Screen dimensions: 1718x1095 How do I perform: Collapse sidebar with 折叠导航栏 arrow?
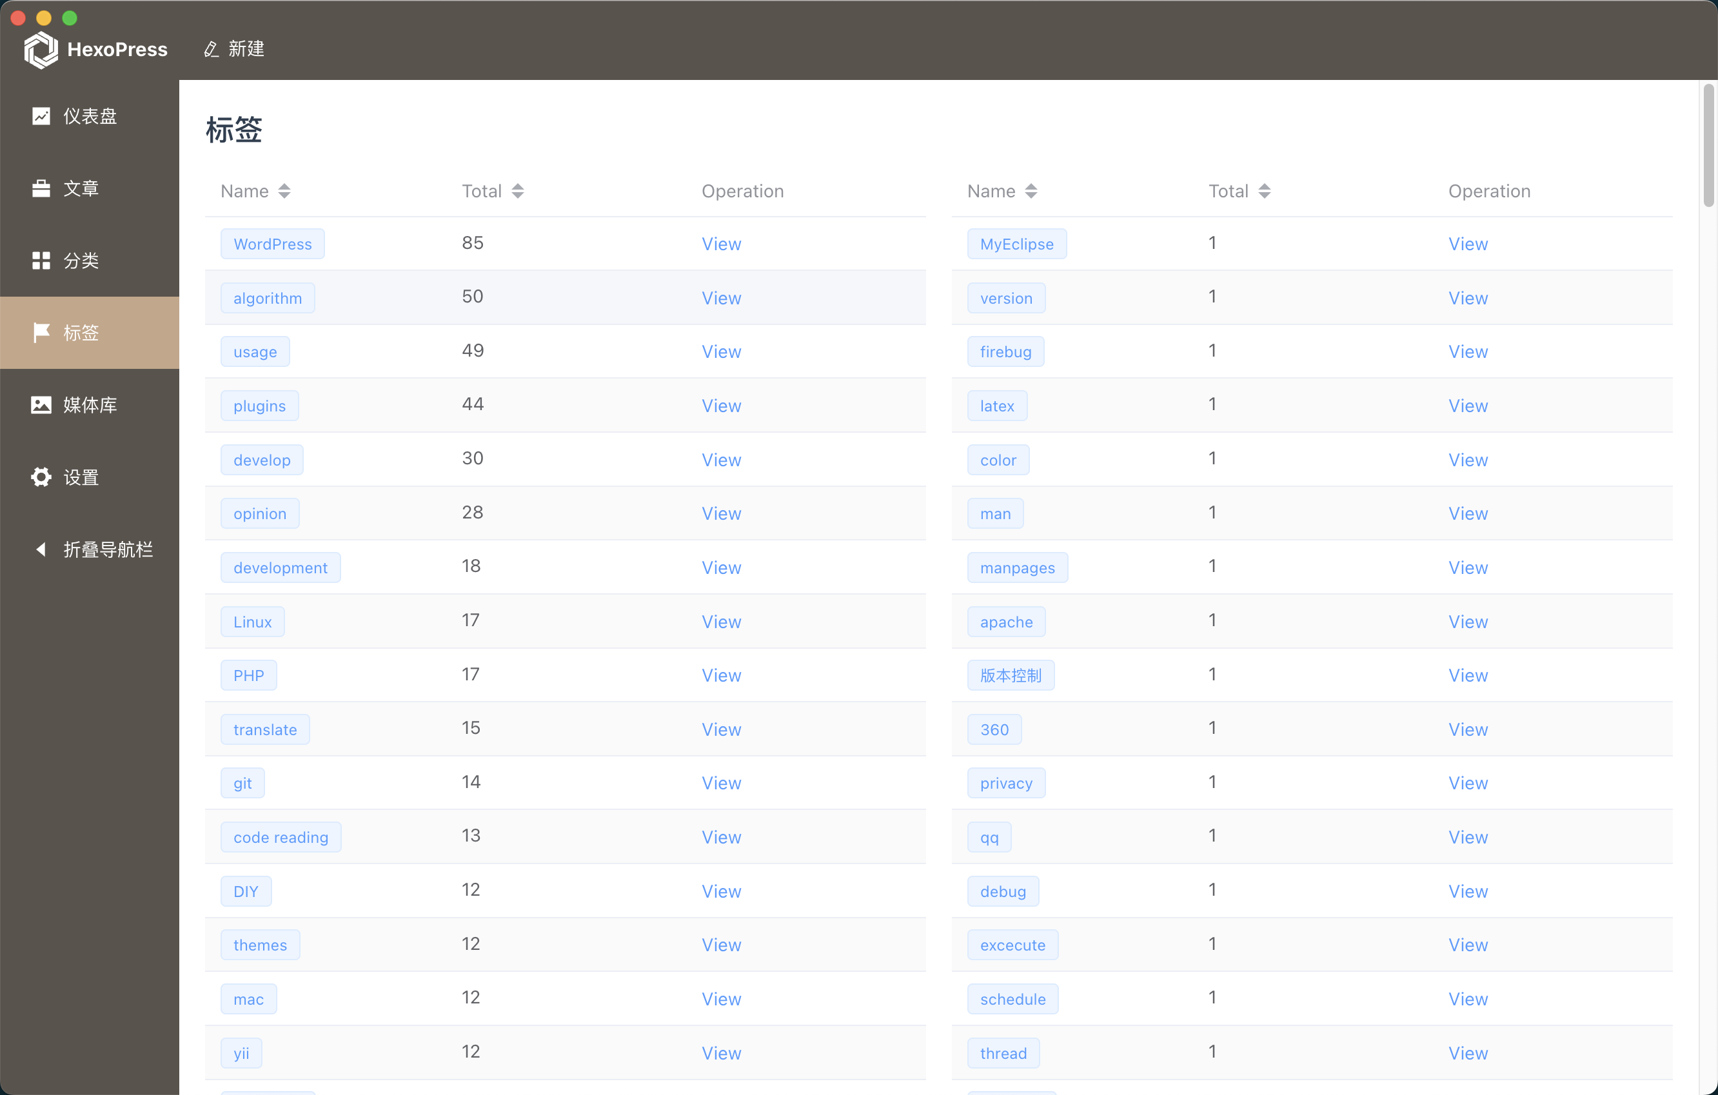click(x=41, y=549)
